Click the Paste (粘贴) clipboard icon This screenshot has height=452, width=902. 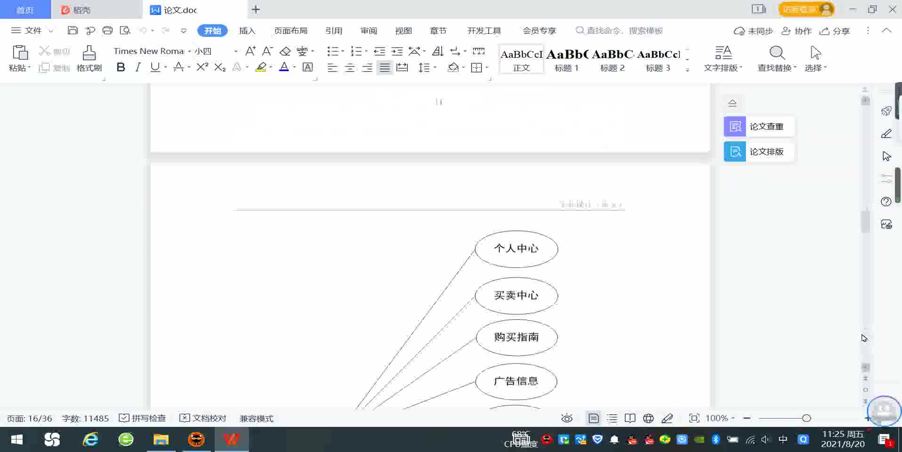pyautogui.click(x=20, y=53)
